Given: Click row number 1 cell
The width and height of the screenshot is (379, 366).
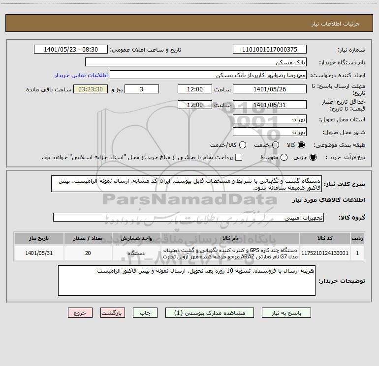Looking at the screenshot, I should [x=357, y=253].
